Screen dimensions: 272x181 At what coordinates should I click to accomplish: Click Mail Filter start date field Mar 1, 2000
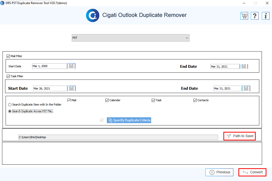(x=49, y=66)
